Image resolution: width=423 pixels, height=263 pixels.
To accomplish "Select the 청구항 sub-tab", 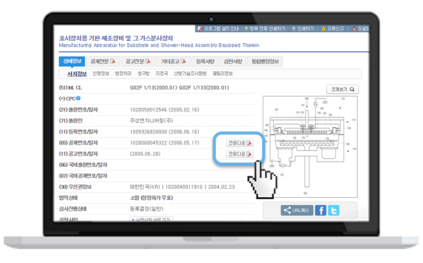I will click(x=143, y=74).
